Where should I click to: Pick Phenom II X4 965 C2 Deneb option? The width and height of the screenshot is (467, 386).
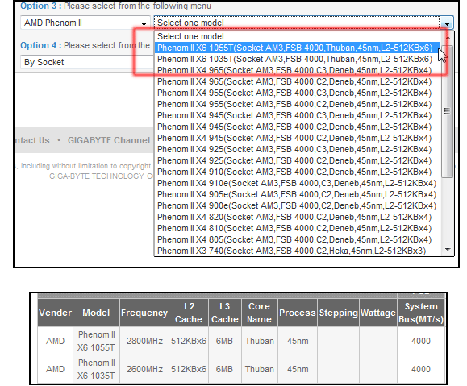point(298,82)
